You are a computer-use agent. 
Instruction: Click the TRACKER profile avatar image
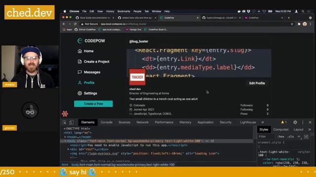pyautogui.click(x=137, y=77)
